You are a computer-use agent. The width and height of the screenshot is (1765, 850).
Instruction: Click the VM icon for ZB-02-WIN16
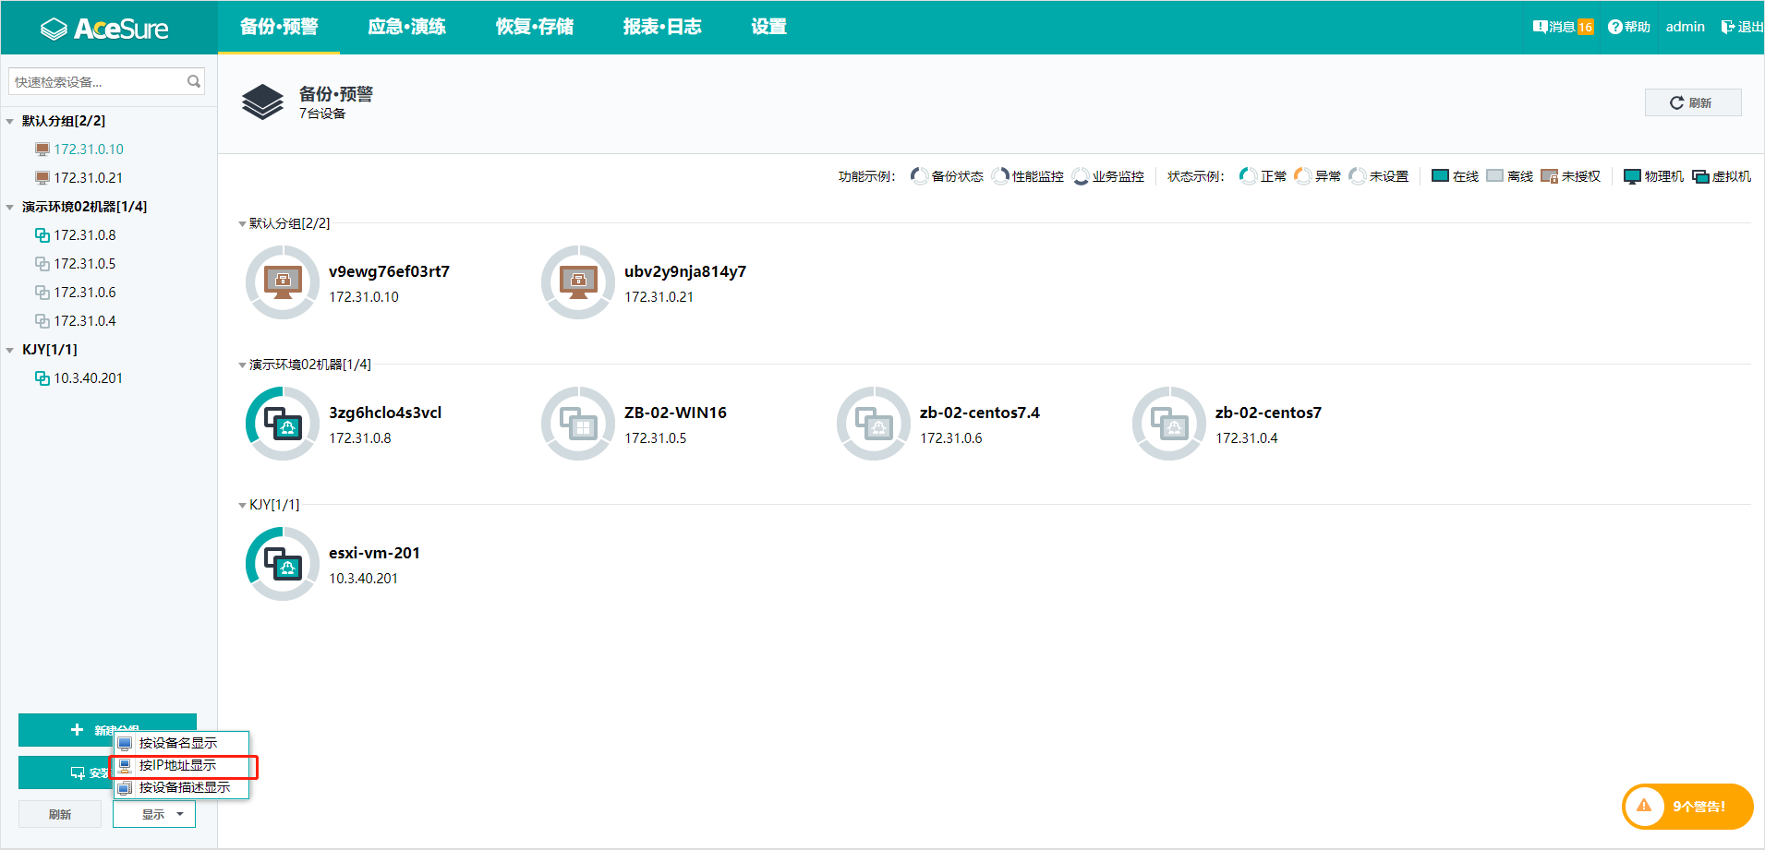point(577,424)
